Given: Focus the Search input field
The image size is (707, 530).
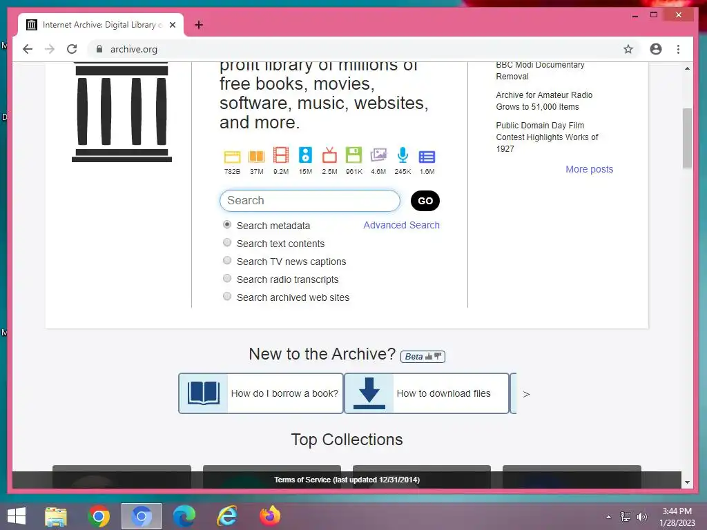Looking at the screenshot, I should [310, 201].
